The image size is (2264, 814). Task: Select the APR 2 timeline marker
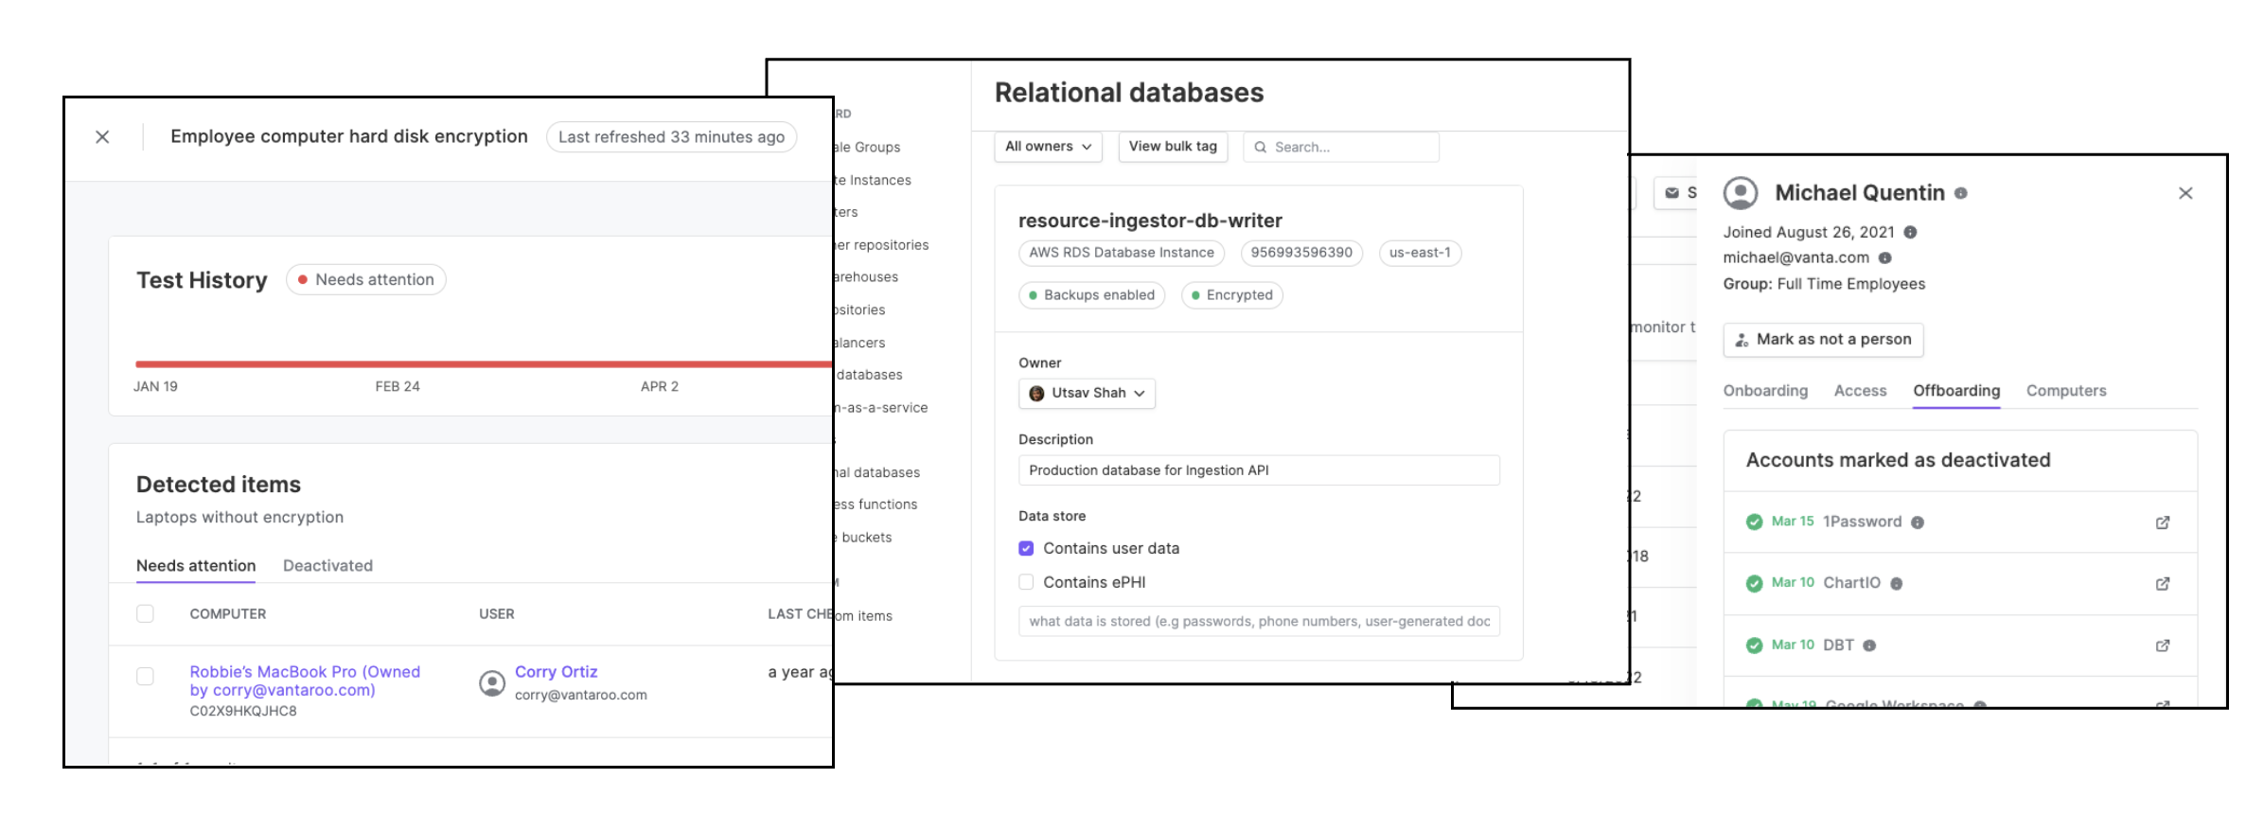660,386
